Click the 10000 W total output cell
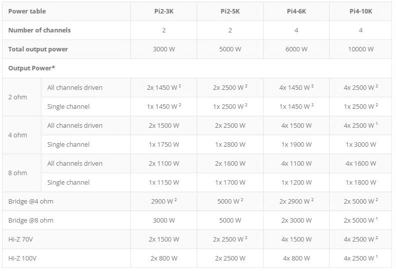 pos(361,49)
